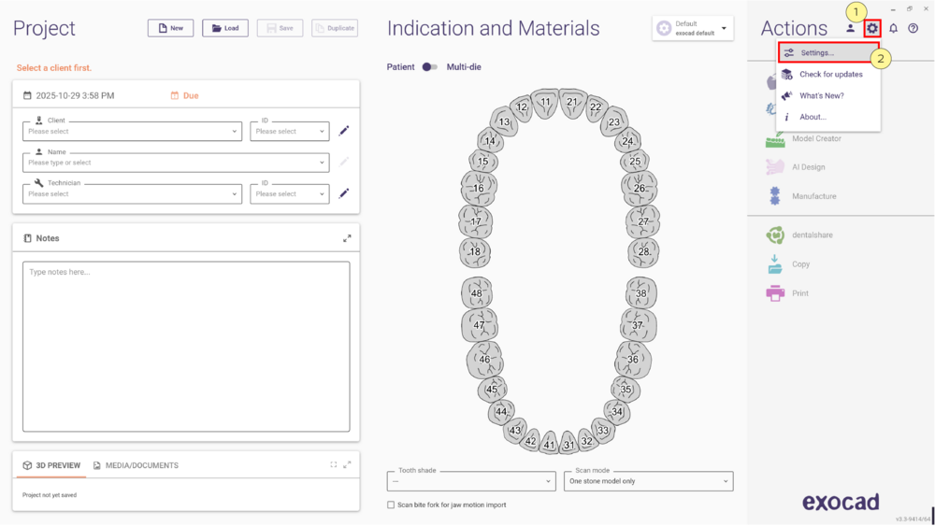Select tooth 33 on the dental chart
Viewport: 935px width, 526px height.
coord(603,430)
